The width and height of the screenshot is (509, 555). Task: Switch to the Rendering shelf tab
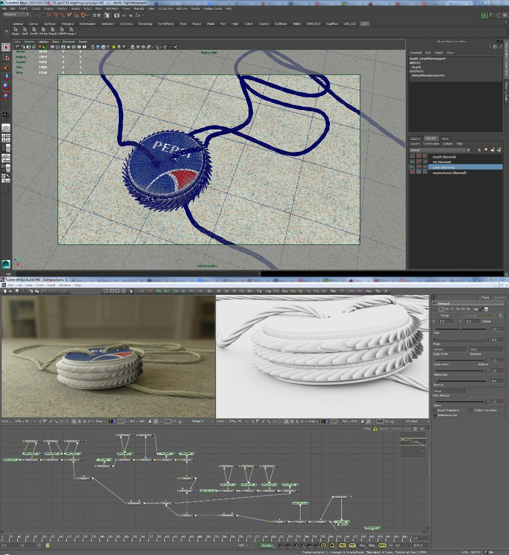145,24
